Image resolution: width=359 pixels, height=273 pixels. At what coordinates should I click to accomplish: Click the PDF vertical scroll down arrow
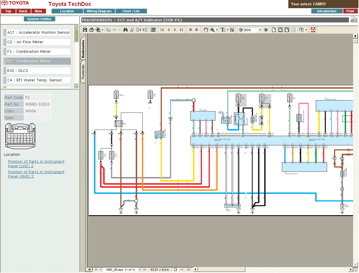click(356, 265)
